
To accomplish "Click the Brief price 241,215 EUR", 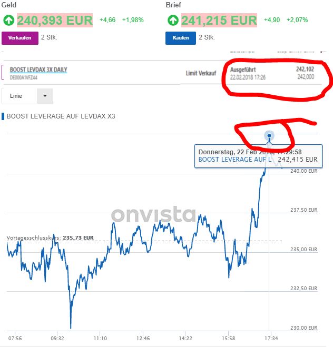I will [219, 20].
